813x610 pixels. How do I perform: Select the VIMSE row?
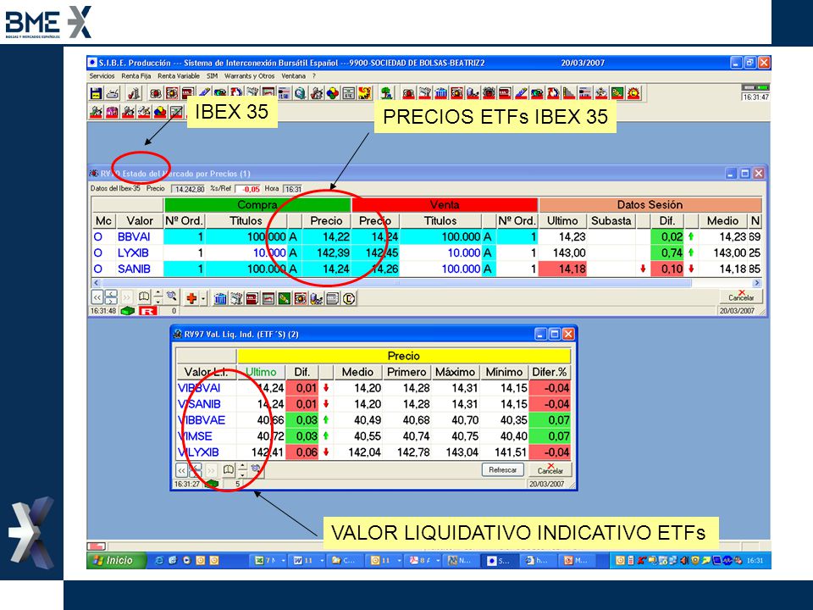373,436
